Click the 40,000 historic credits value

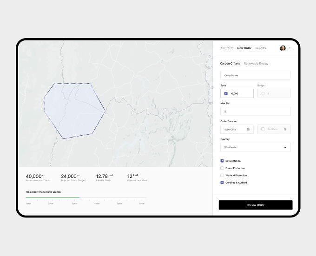pos(35,176)
